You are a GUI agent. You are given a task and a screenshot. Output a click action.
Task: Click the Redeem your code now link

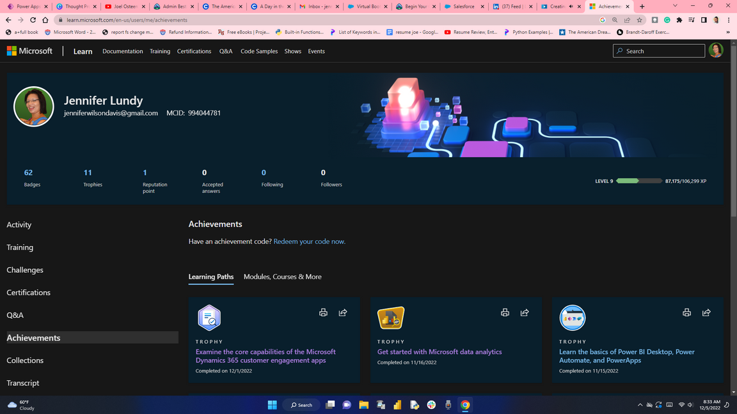point(309,241)
